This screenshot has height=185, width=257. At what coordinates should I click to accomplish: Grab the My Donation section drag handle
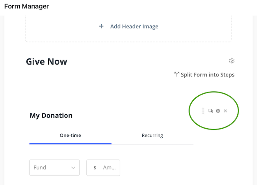(203, 111)
